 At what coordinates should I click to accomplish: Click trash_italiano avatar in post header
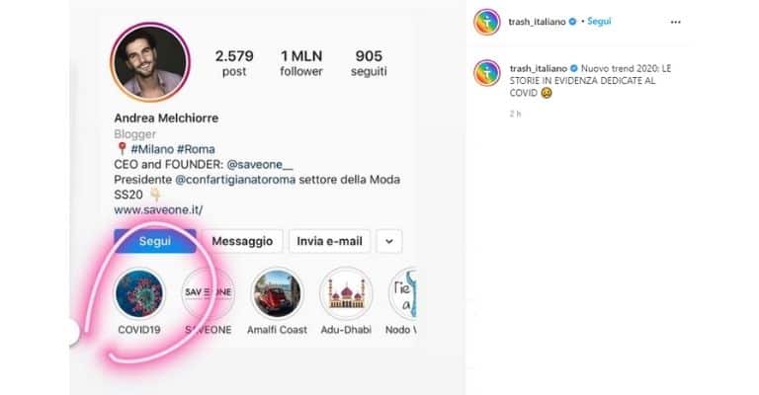tap(487, 22)
